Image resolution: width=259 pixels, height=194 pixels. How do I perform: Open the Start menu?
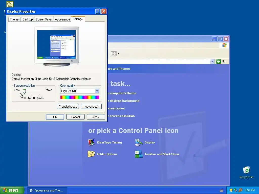click(12, 190)
